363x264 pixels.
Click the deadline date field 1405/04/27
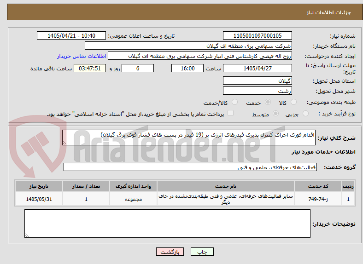(x=258, y=68)
